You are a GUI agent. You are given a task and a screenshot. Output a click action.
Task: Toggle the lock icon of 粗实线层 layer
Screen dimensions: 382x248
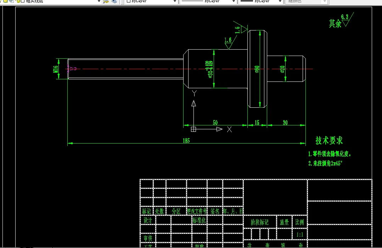[x=18, y=1]
